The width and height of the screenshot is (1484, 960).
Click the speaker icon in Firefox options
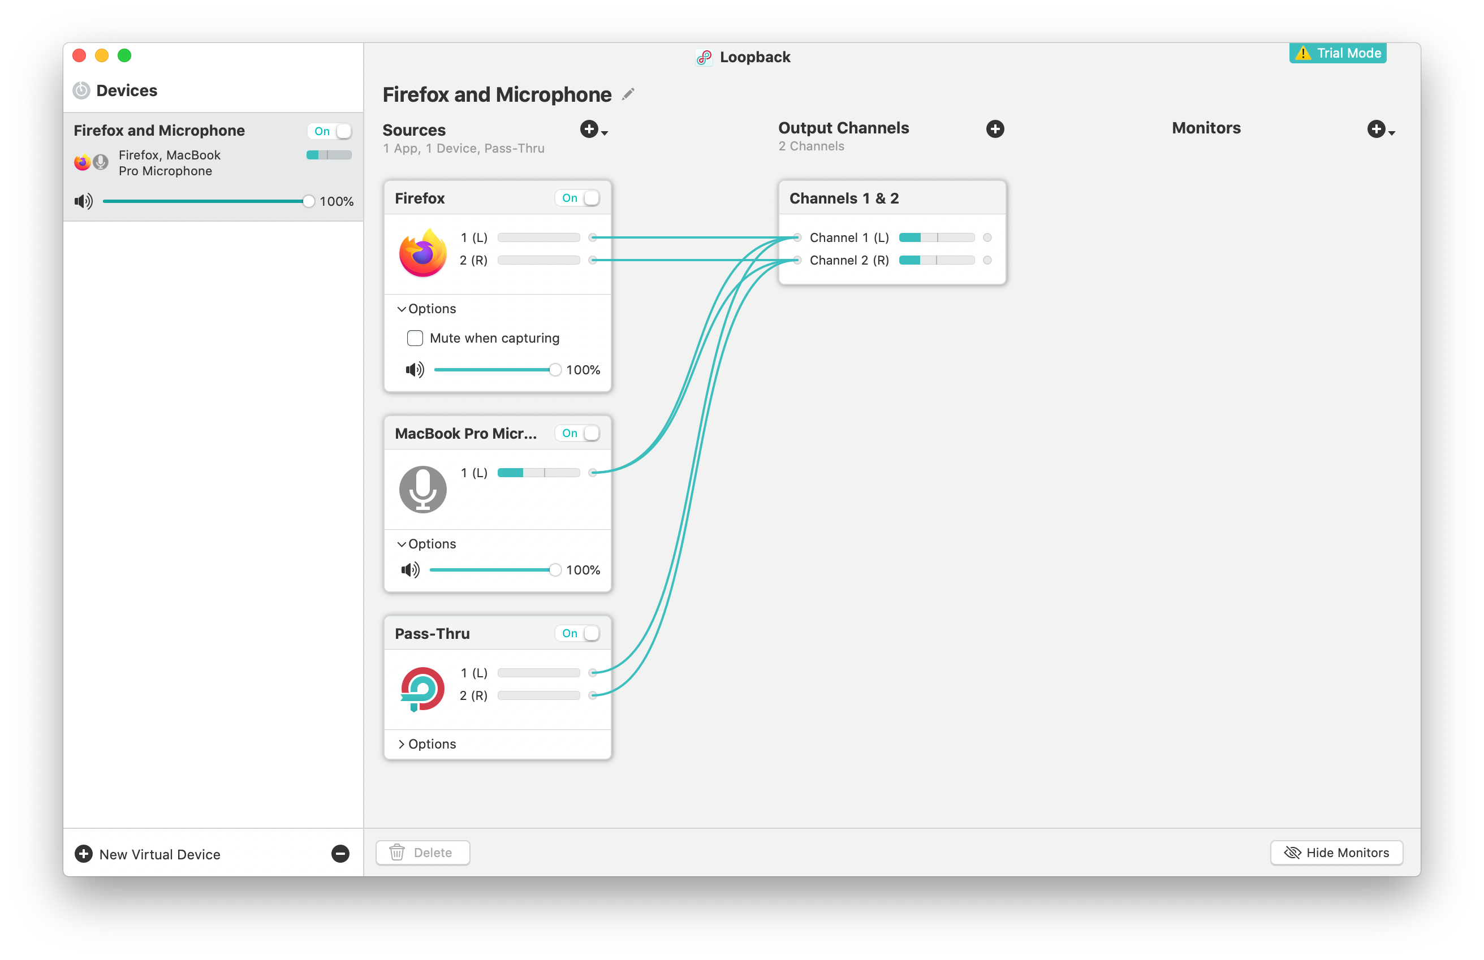click(415, 370)
